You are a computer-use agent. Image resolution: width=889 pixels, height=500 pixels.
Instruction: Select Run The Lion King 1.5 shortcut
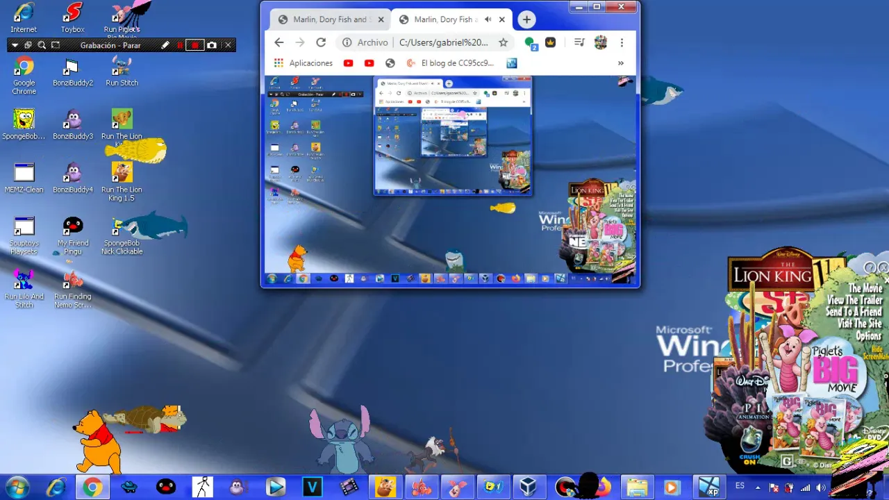point(122,182)
